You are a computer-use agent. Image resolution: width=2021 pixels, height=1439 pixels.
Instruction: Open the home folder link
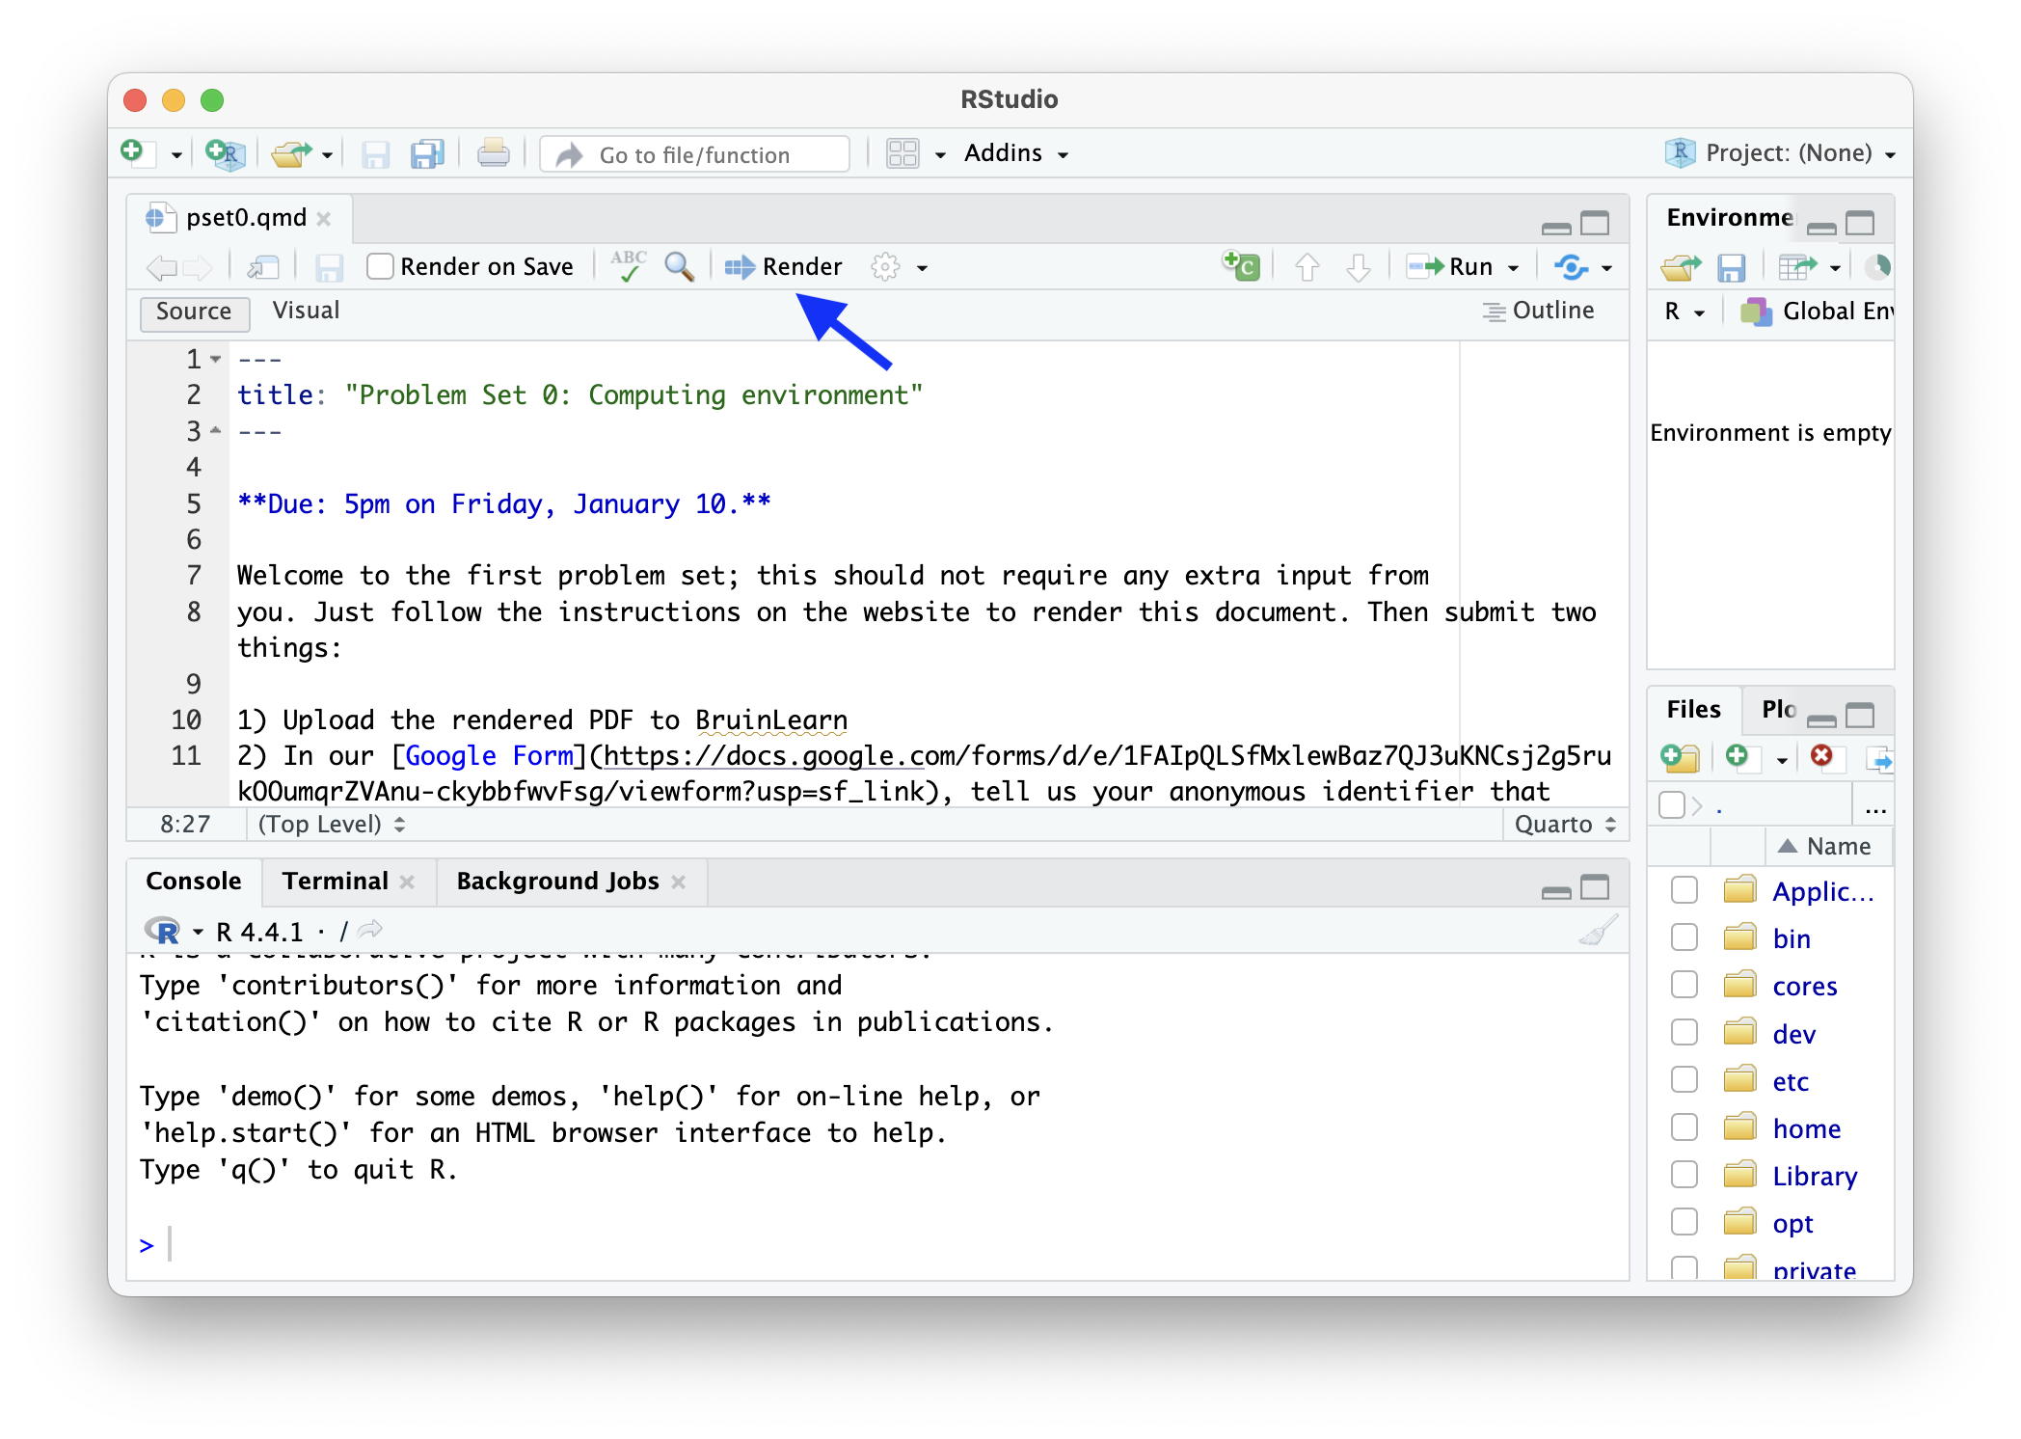1806,1128
